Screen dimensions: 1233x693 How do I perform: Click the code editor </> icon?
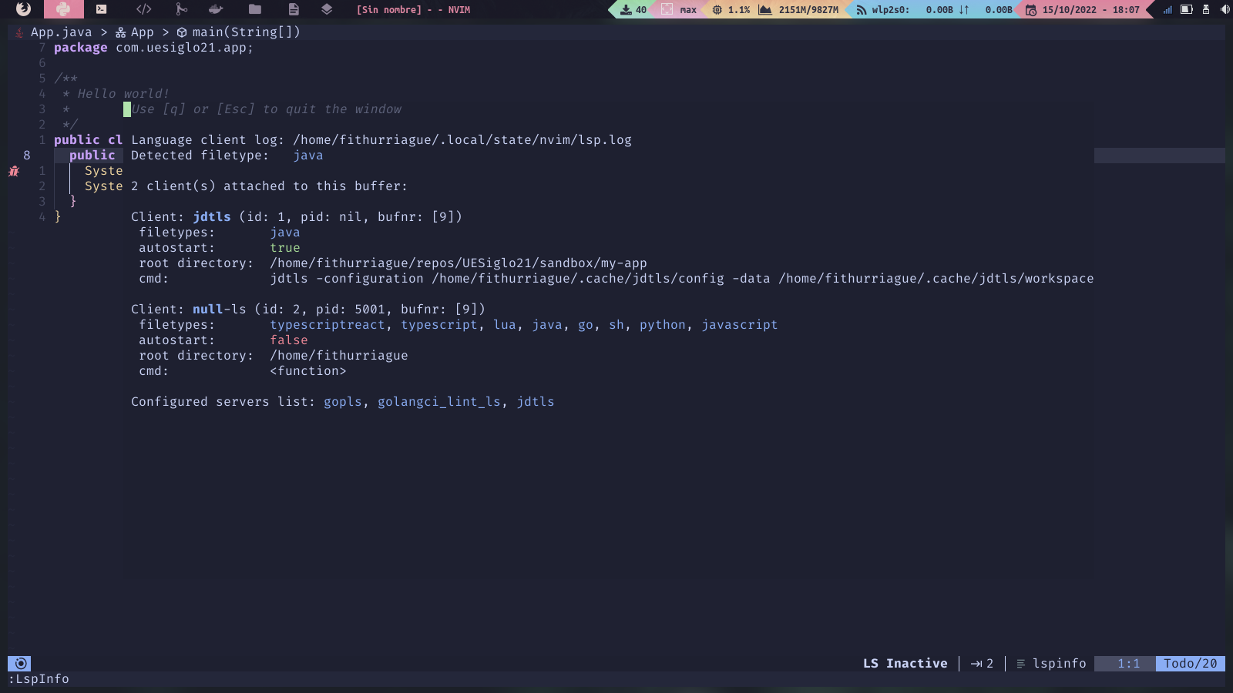tap(143, 10)
